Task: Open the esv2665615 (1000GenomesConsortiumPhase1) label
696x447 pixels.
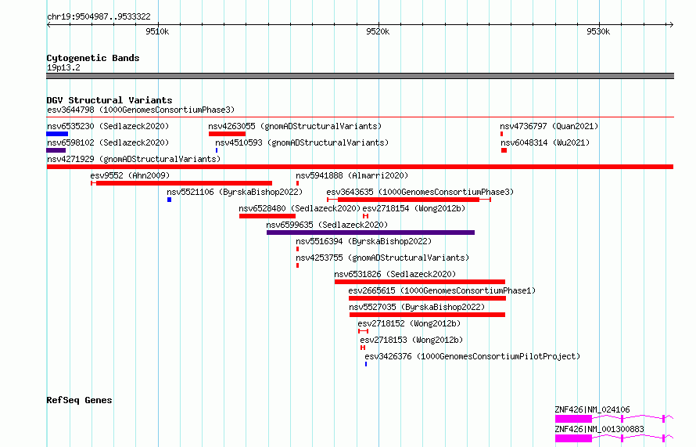Action: coord(442,290)
